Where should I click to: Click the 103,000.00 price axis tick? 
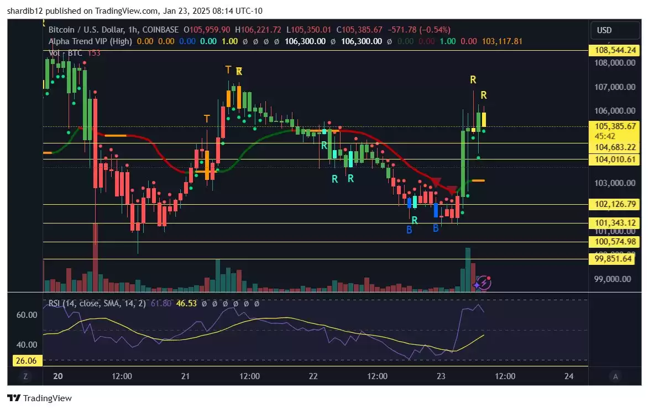[x=615, y=183]
